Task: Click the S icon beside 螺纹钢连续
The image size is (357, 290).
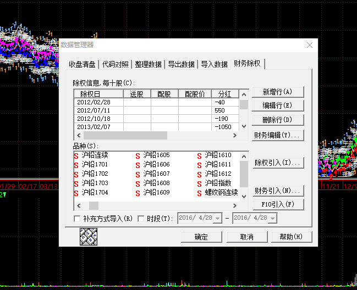Action: coord(200,193)
